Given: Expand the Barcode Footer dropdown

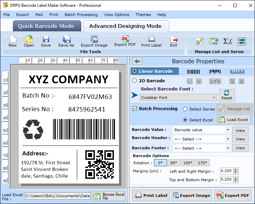Looking at the screenshot, I should [x=228, y=148].
